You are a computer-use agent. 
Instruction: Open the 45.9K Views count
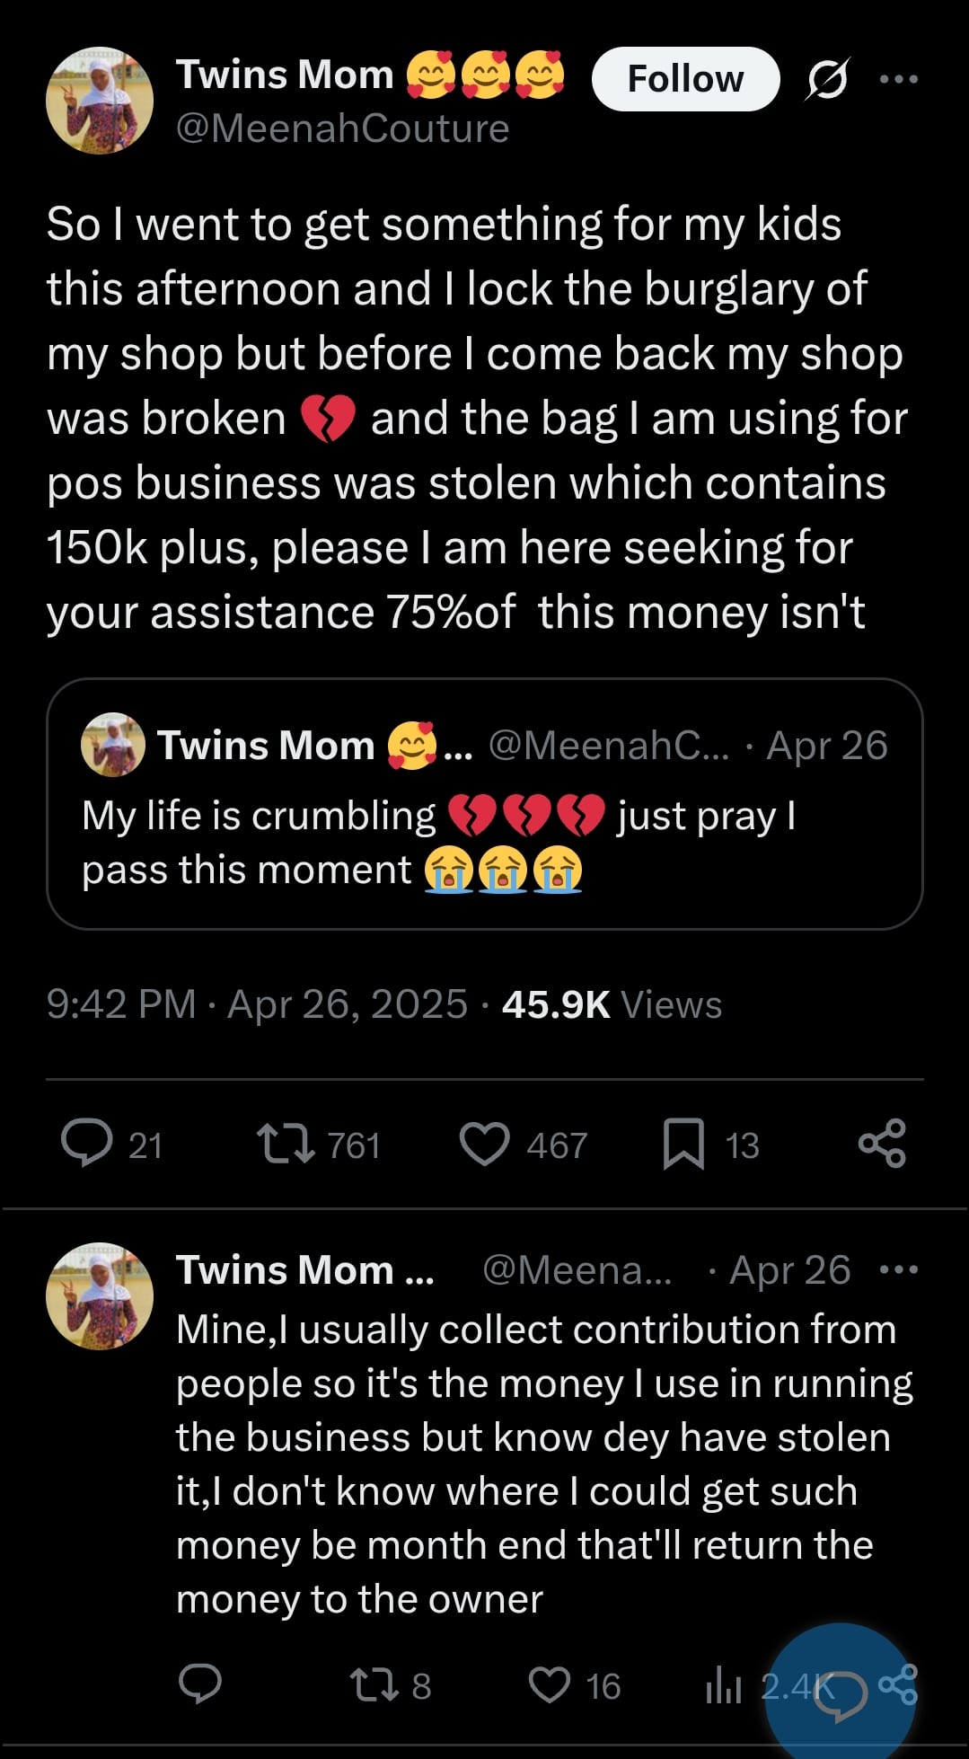click(612, 1004)
